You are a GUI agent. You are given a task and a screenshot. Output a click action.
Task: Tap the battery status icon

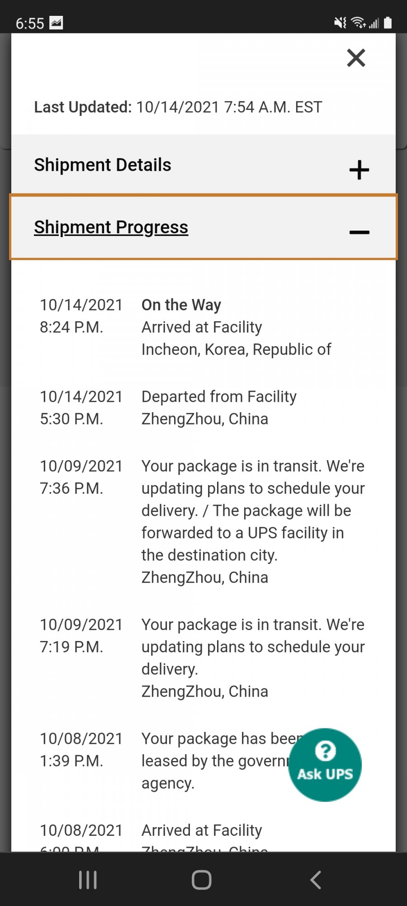pos(388,23)
